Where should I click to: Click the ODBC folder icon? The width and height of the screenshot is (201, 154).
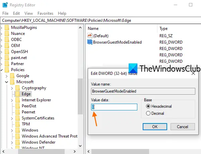7,40
